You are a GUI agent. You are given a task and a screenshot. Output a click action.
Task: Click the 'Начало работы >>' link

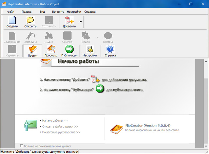(x=55, y=120)
